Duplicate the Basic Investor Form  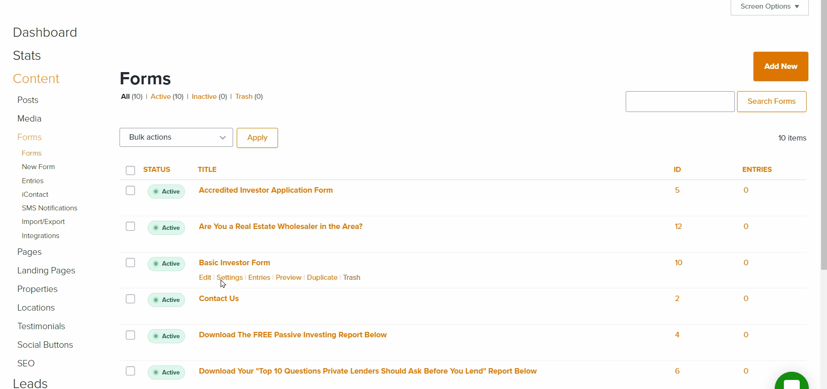click(x=322, y=277)
